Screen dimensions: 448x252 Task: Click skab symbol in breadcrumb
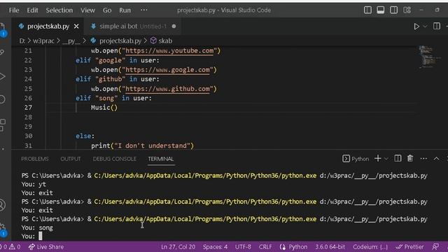[165, 41]
